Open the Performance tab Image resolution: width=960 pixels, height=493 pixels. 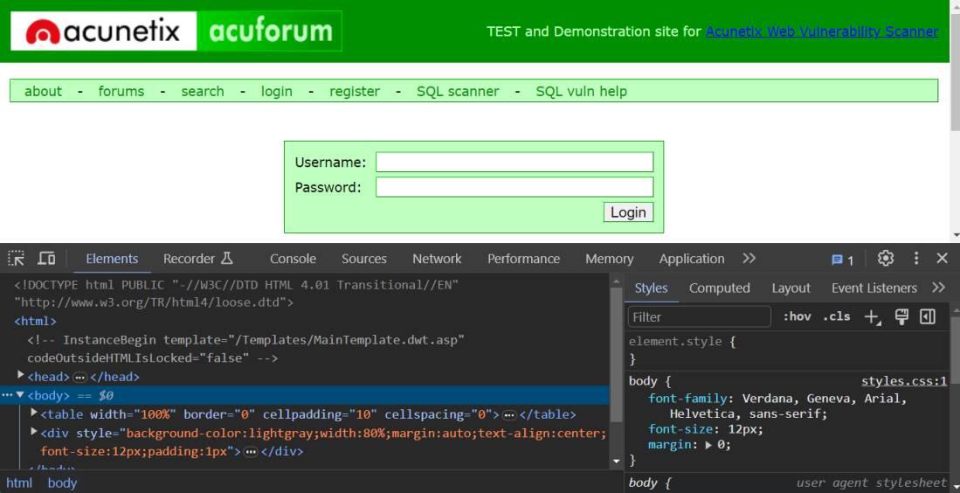pyautogui.click(x=523, y=259)
